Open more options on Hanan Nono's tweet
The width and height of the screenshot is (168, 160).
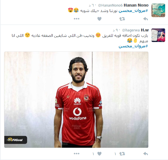[77, 19]
